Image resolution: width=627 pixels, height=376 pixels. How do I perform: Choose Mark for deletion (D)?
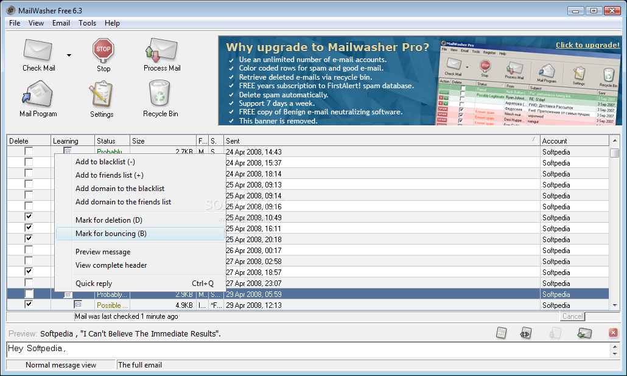[x=140, y=220]
